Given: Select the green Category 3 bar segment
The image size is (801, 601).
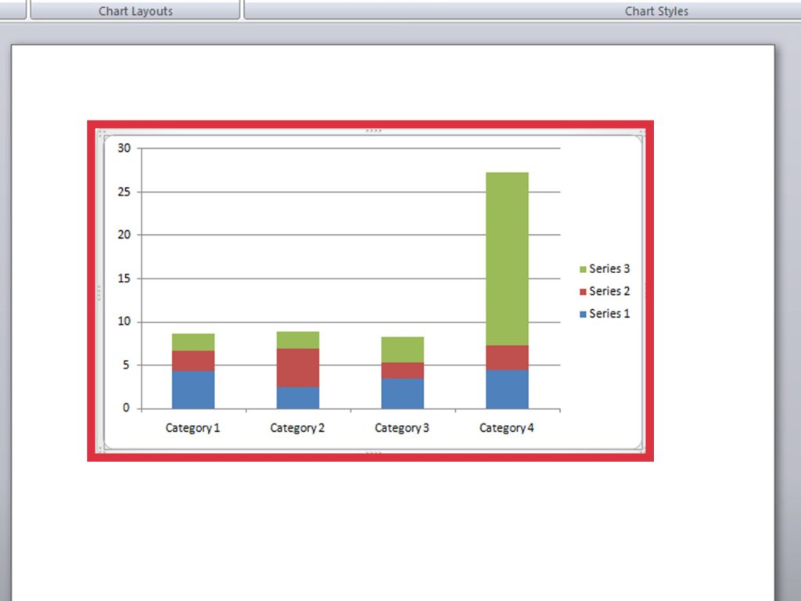Looking at the screenshot, I should pos(403,350).
